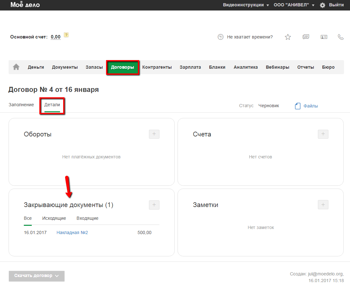Click the home icon in navigation bar
350x291 pixels.
click(x=16, y=67)
